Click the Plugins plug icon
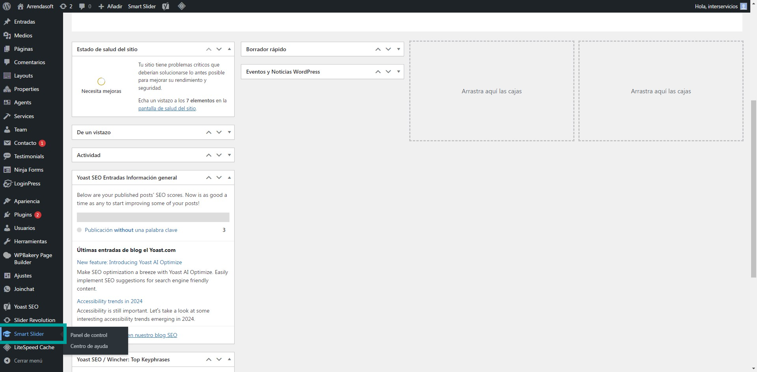 (x=7, y=215)
